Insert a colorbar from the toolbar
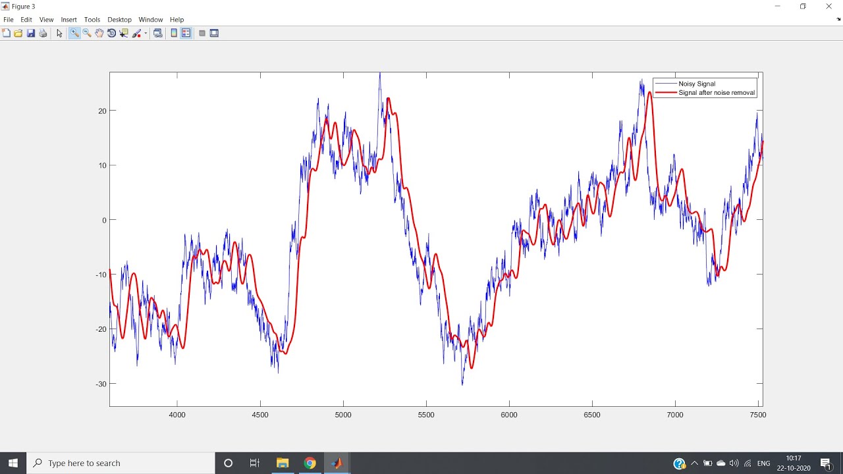Image resolution: width=843 pixels, height=474 pixels. (x=174, y=33)
